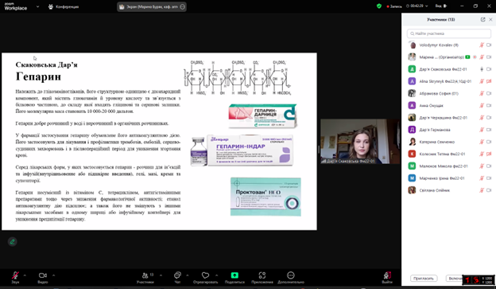Select the Конференция tab
496x289 pixels.
point(64,6)
